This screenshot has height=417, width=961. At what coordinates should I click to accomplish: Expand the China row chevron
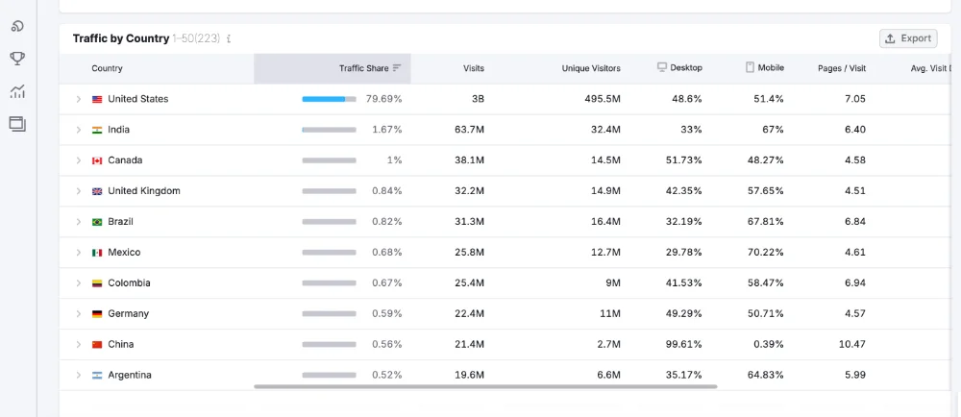pyautogui.click(x=79, y=344)
